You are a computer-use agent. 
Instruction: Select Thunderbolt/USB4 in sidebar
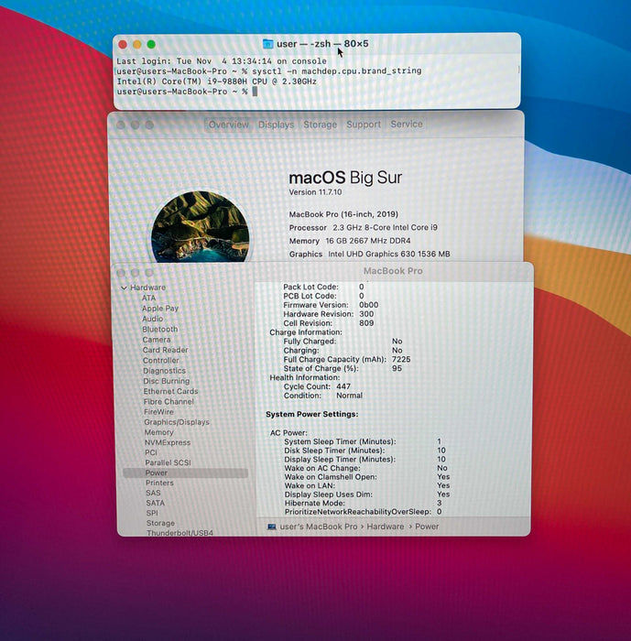pyautogui.click(x=180, y=533)
